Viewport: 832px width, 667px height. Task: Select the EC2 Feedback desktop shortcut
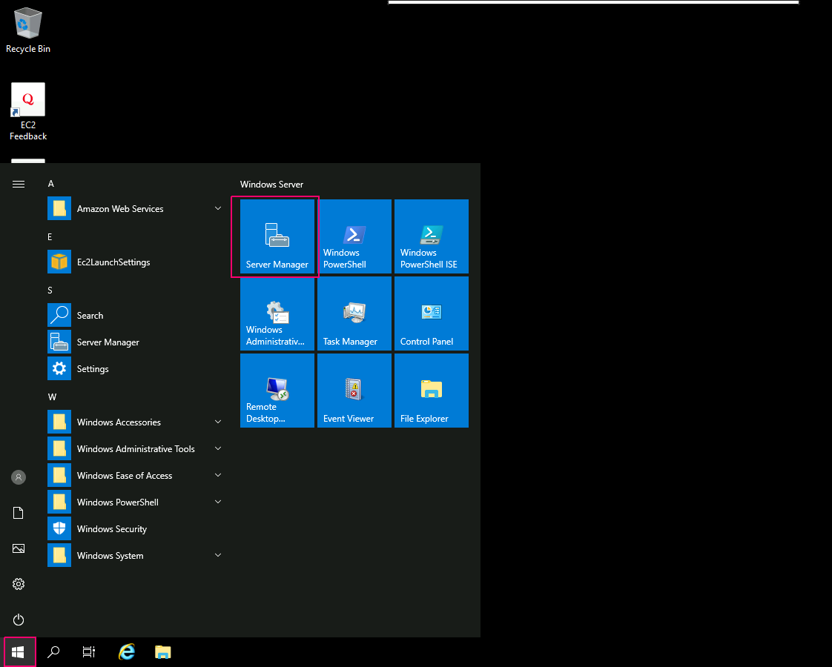click(28, 112)
